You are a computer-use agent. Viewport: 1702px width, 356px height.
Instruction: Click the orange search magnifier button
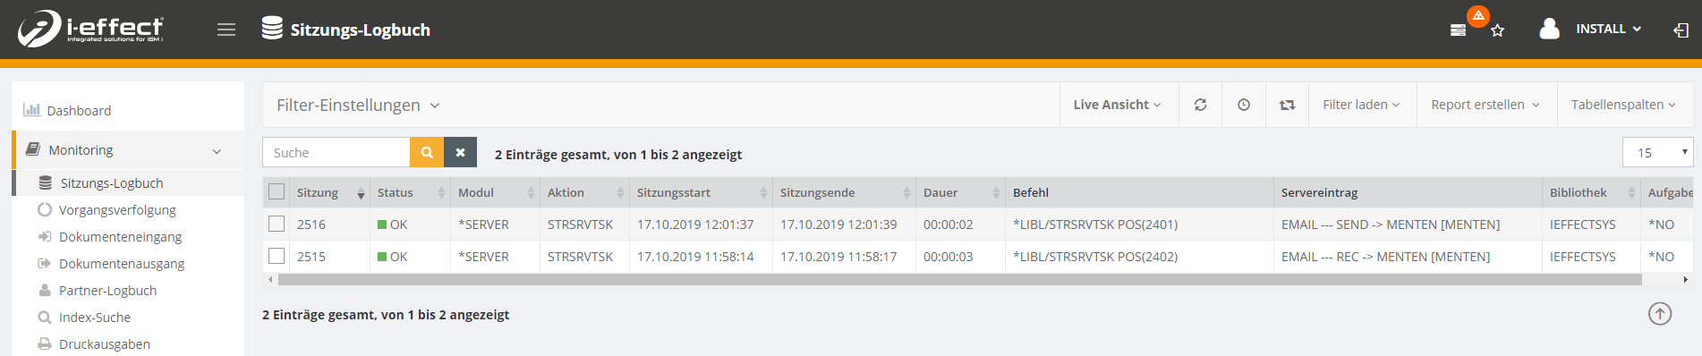click(x=427, y=152)
